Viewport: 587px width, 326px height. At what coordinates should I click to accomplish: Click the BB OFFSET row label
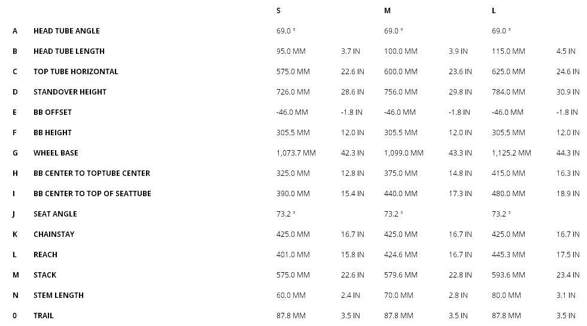tap(53, 112)
